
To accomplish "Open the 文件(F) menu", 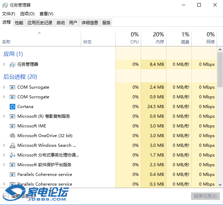I will tap(9, 14).
